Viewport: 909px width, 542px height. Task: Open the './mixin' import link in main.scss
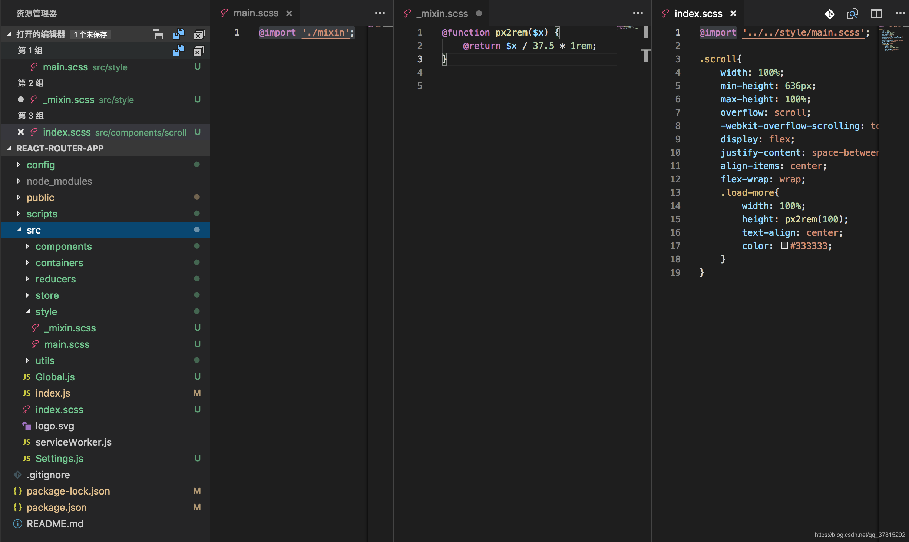point(326,33)
